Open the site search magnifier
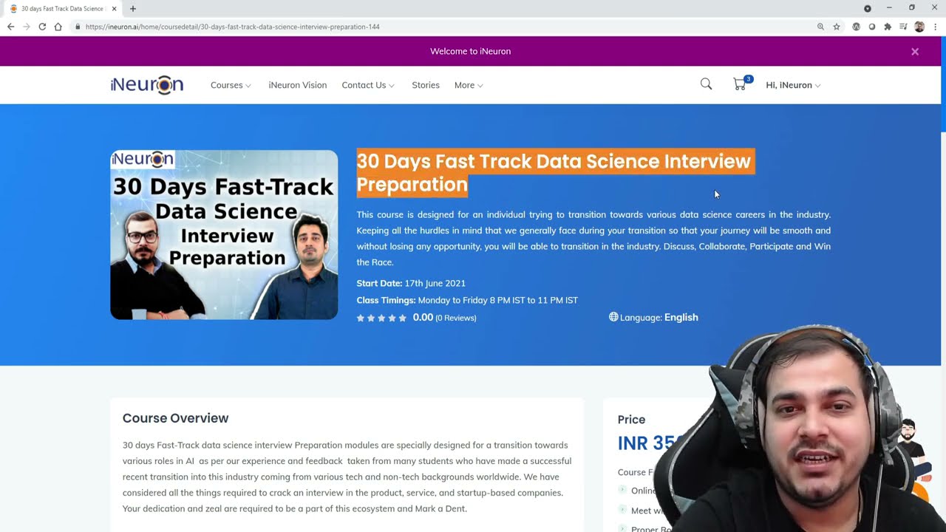Viewport: 946px width, 532px height. pyautogui.click(x=706, y=84)
